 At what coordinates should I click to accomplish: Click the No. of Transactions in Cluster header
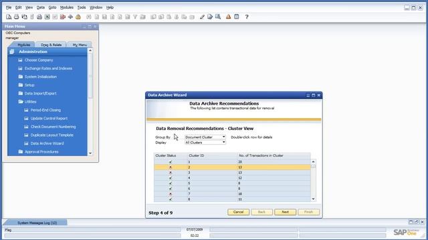(274, 155)
